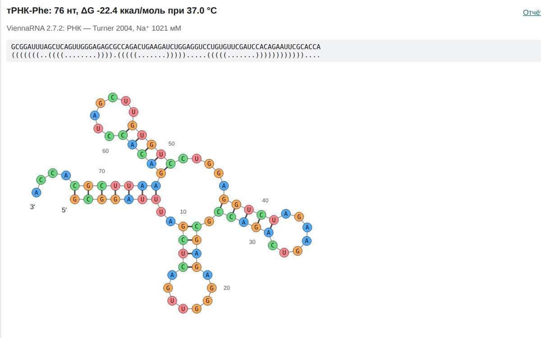541x338 pixels.
Task: Click the orange G node beside label 20
Action: pyautogui.click(x=211, y=288)
